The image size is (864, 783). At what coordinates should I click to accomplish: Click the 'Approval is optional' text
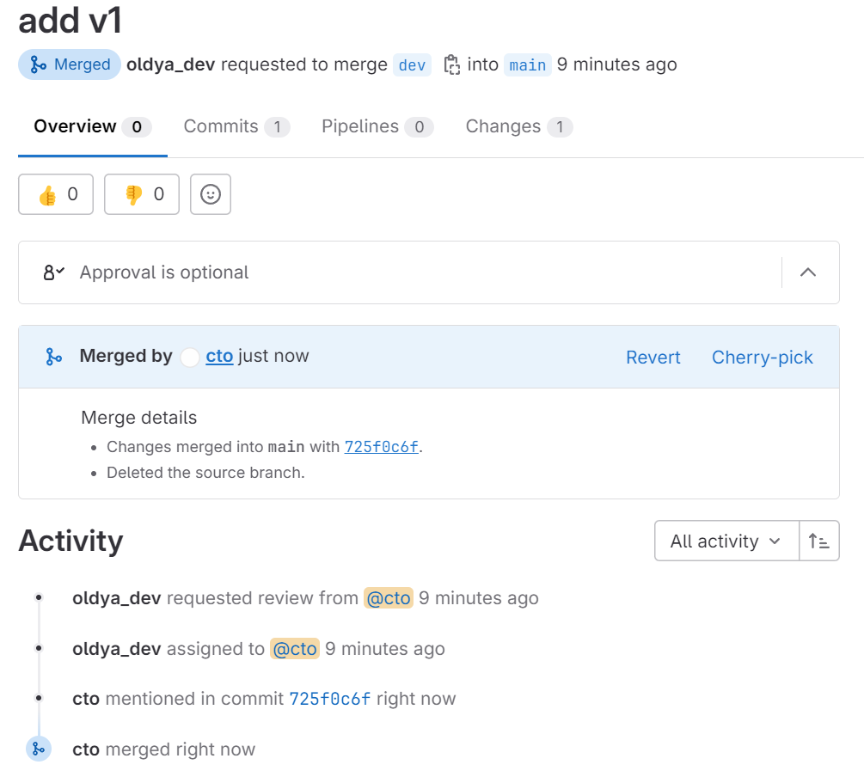point(164,272)
